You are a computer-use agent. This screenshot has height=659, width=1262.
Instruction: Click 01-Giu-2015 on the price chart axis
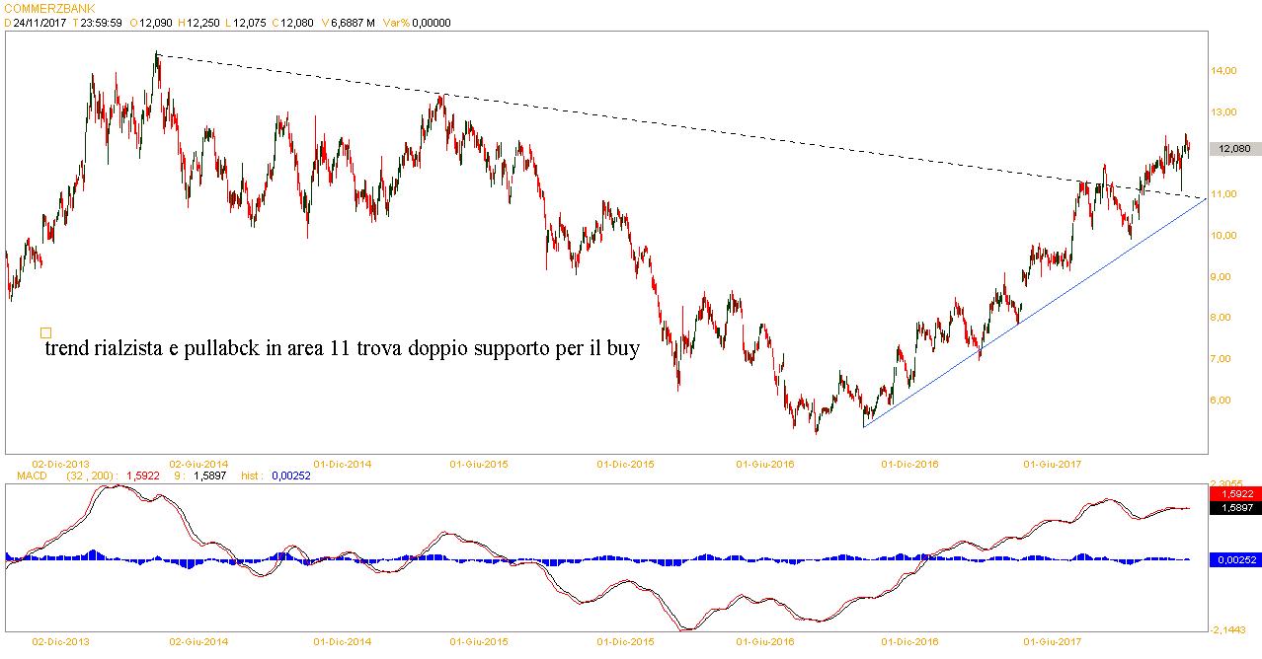[478, 463]
